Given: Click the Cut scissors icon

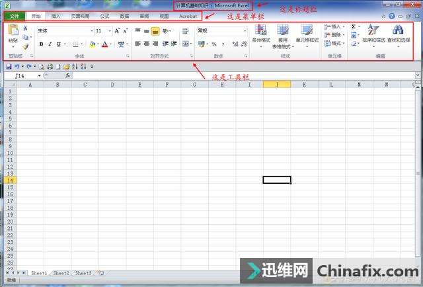Looking at the screenshot, I should click(25, 28).
